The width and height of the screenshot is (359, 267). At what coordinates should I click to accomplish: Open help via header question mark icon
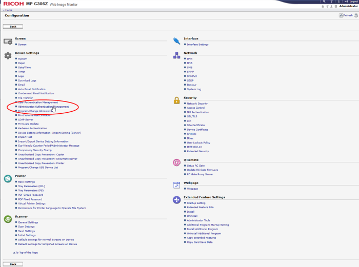pyautogui.click(x=332, y=2)
